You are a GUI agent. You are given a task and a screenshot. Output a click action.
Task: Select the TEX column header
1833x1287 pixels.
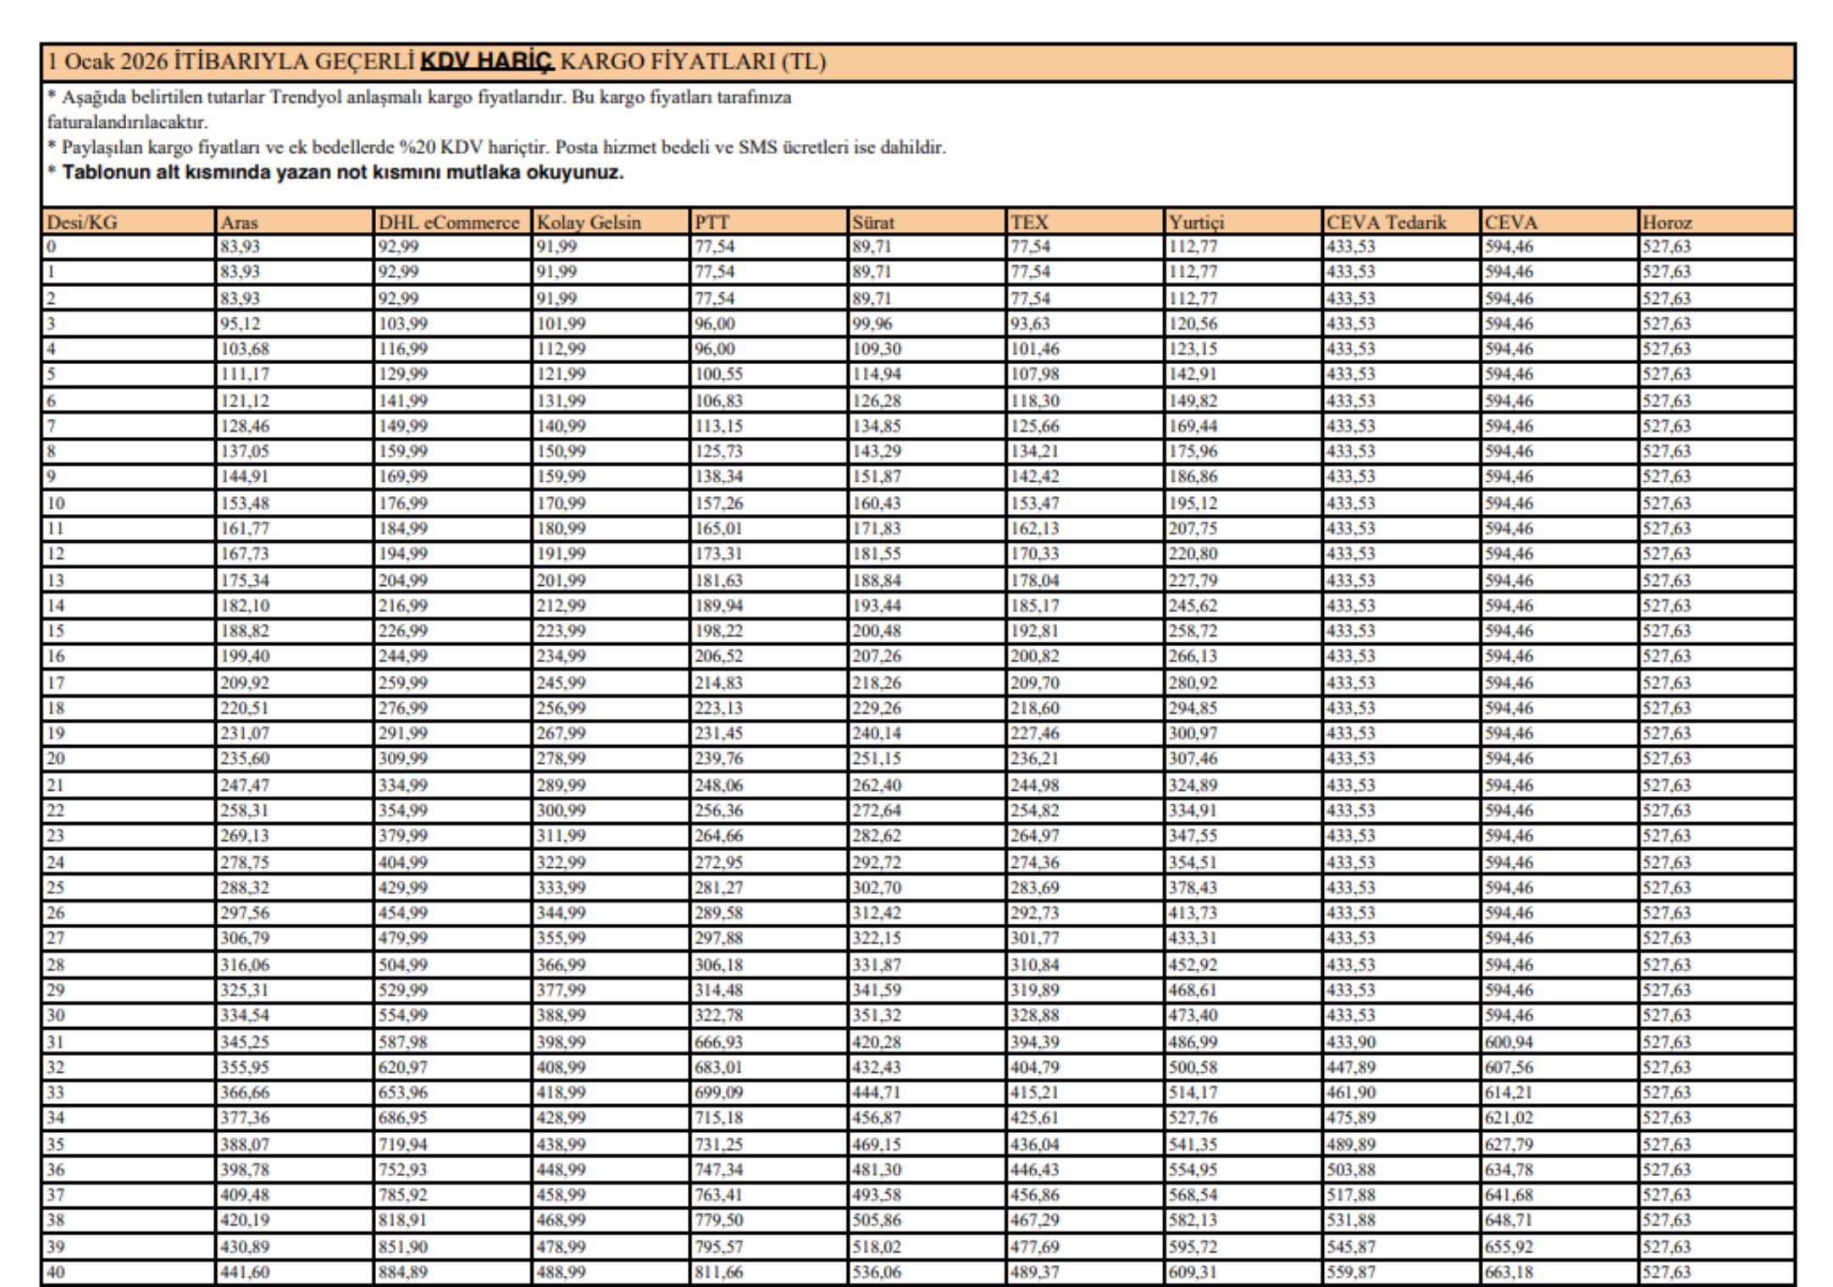[1029, 223]
